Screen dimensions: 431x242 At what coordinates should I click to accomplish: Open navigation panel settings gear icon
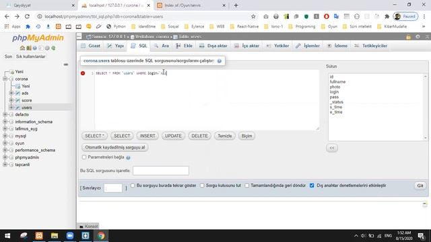[x=47, y=48]
